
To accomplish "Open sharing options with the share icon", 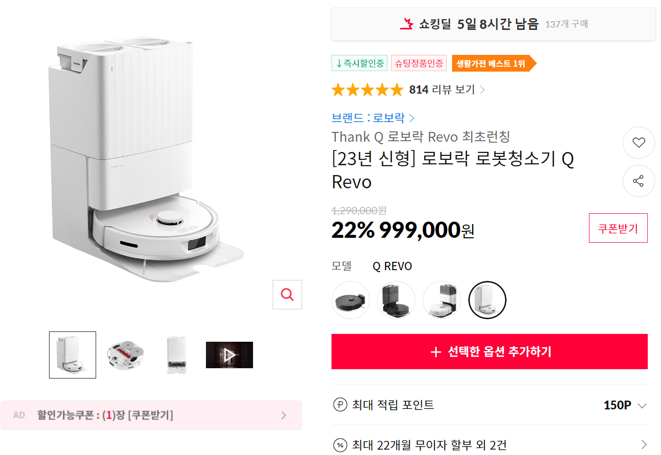I will pos(638,181).
